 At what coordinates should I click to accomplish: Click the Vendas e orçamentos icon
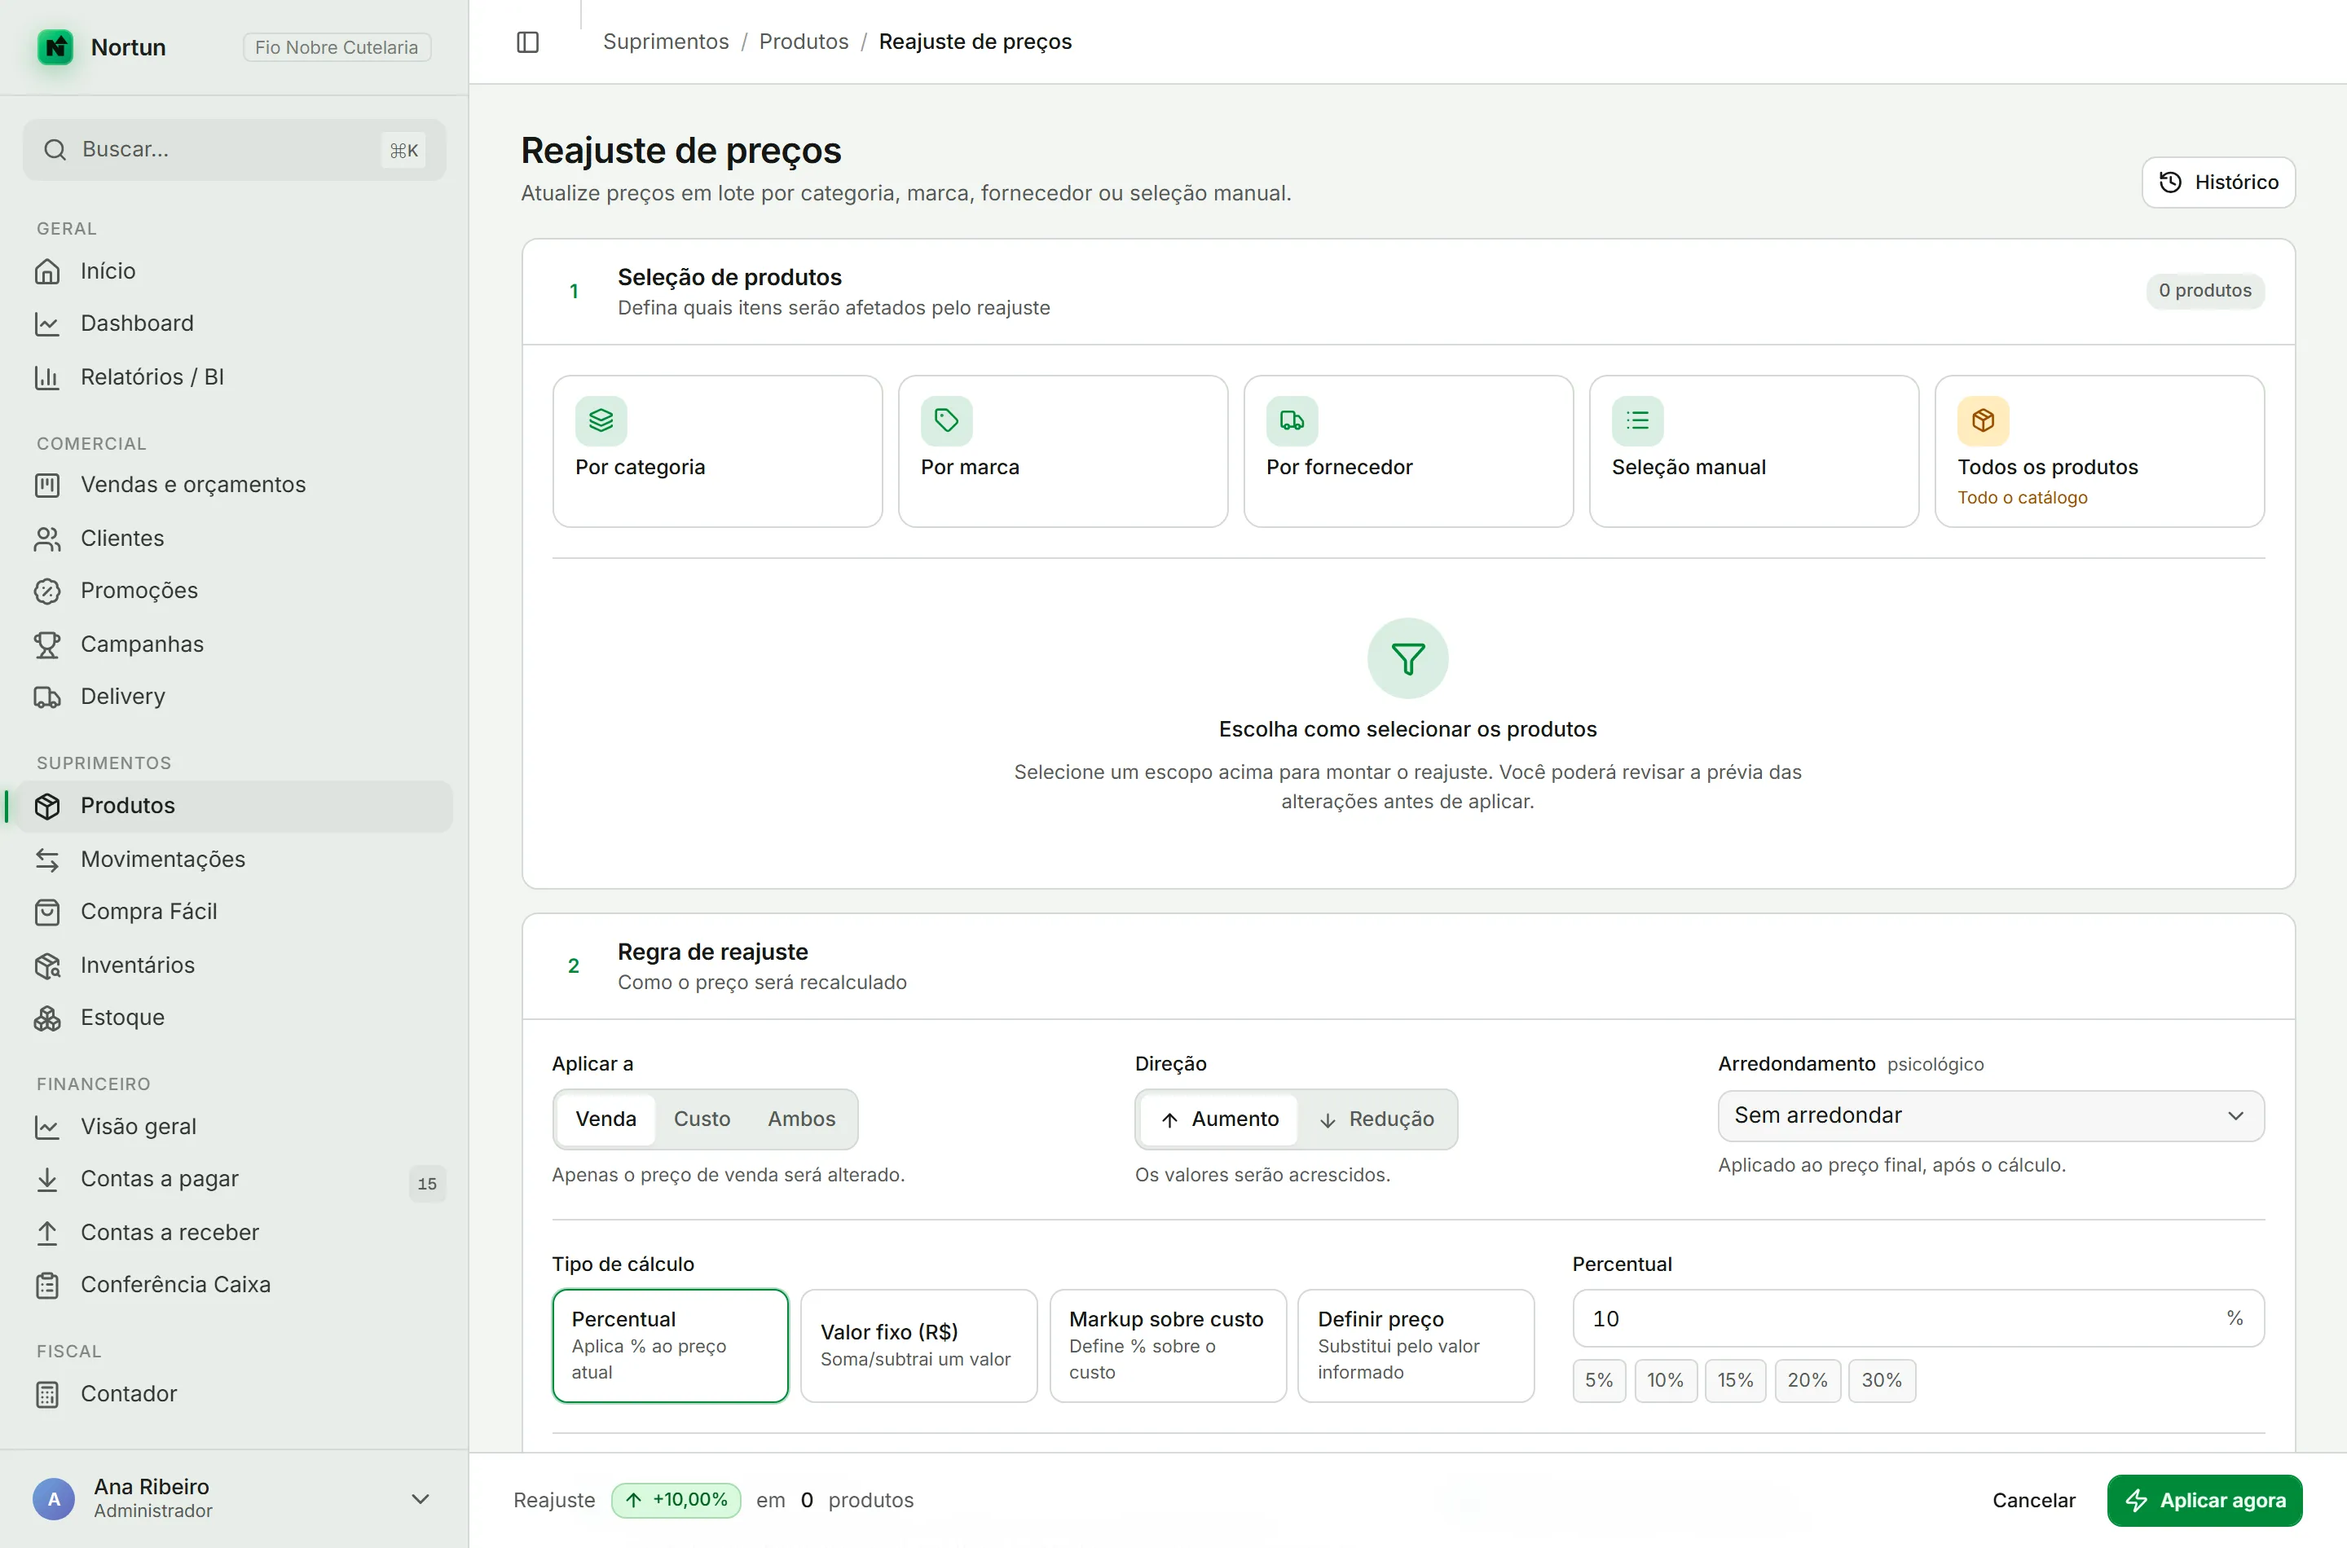[x=47, y=485]
